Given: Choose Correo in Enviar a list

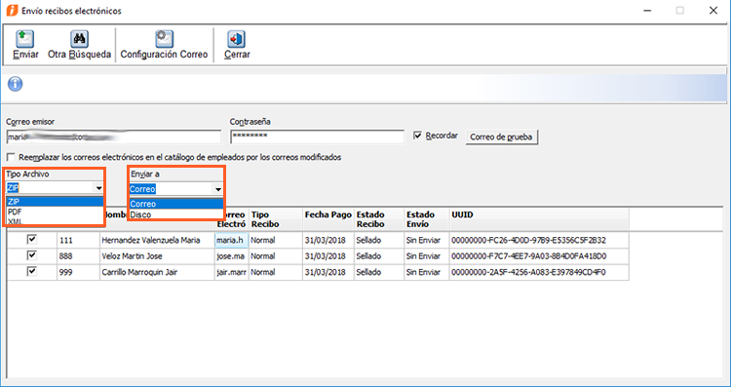Looking at the screenshot, I should pyautogui.click(x=176, y=204).
